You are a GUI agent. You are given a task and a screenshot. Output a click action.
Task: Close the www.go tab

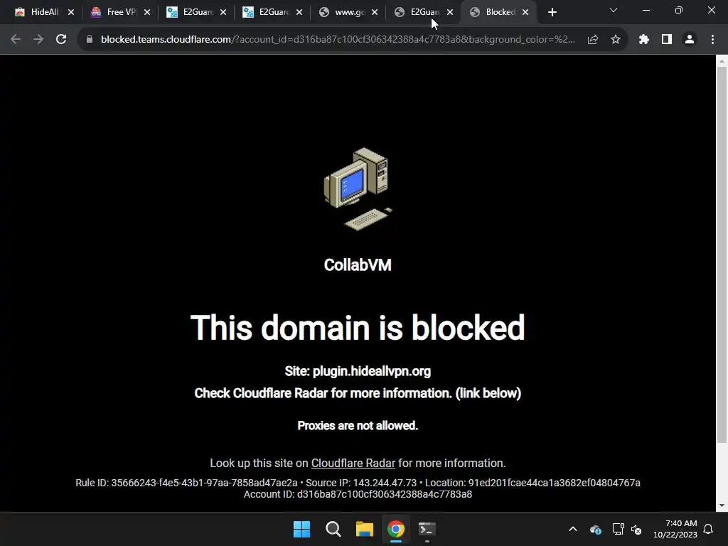(x=374, y=12)
